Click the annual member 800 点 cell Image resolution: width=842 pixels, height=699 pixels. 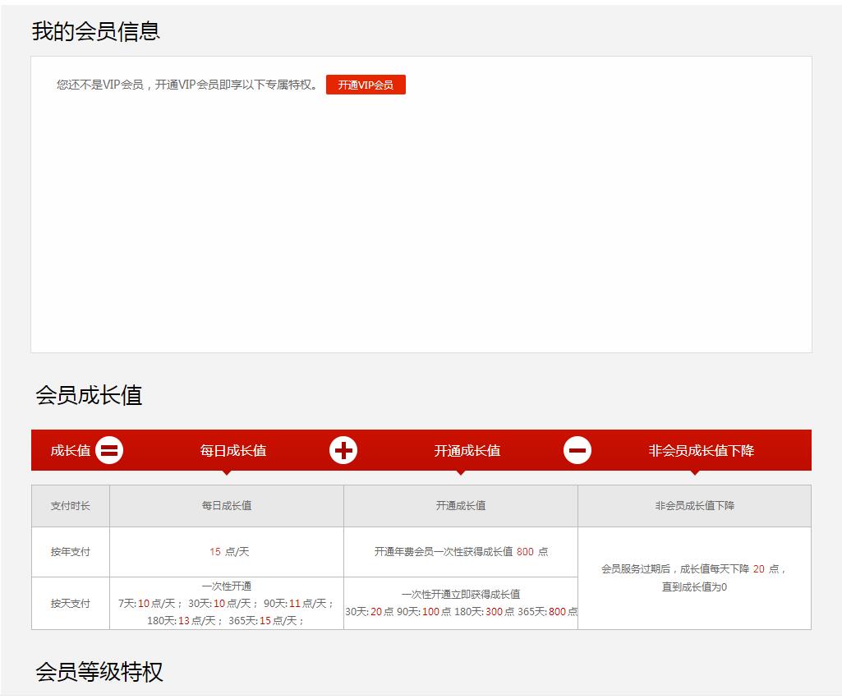coord(461,552)
